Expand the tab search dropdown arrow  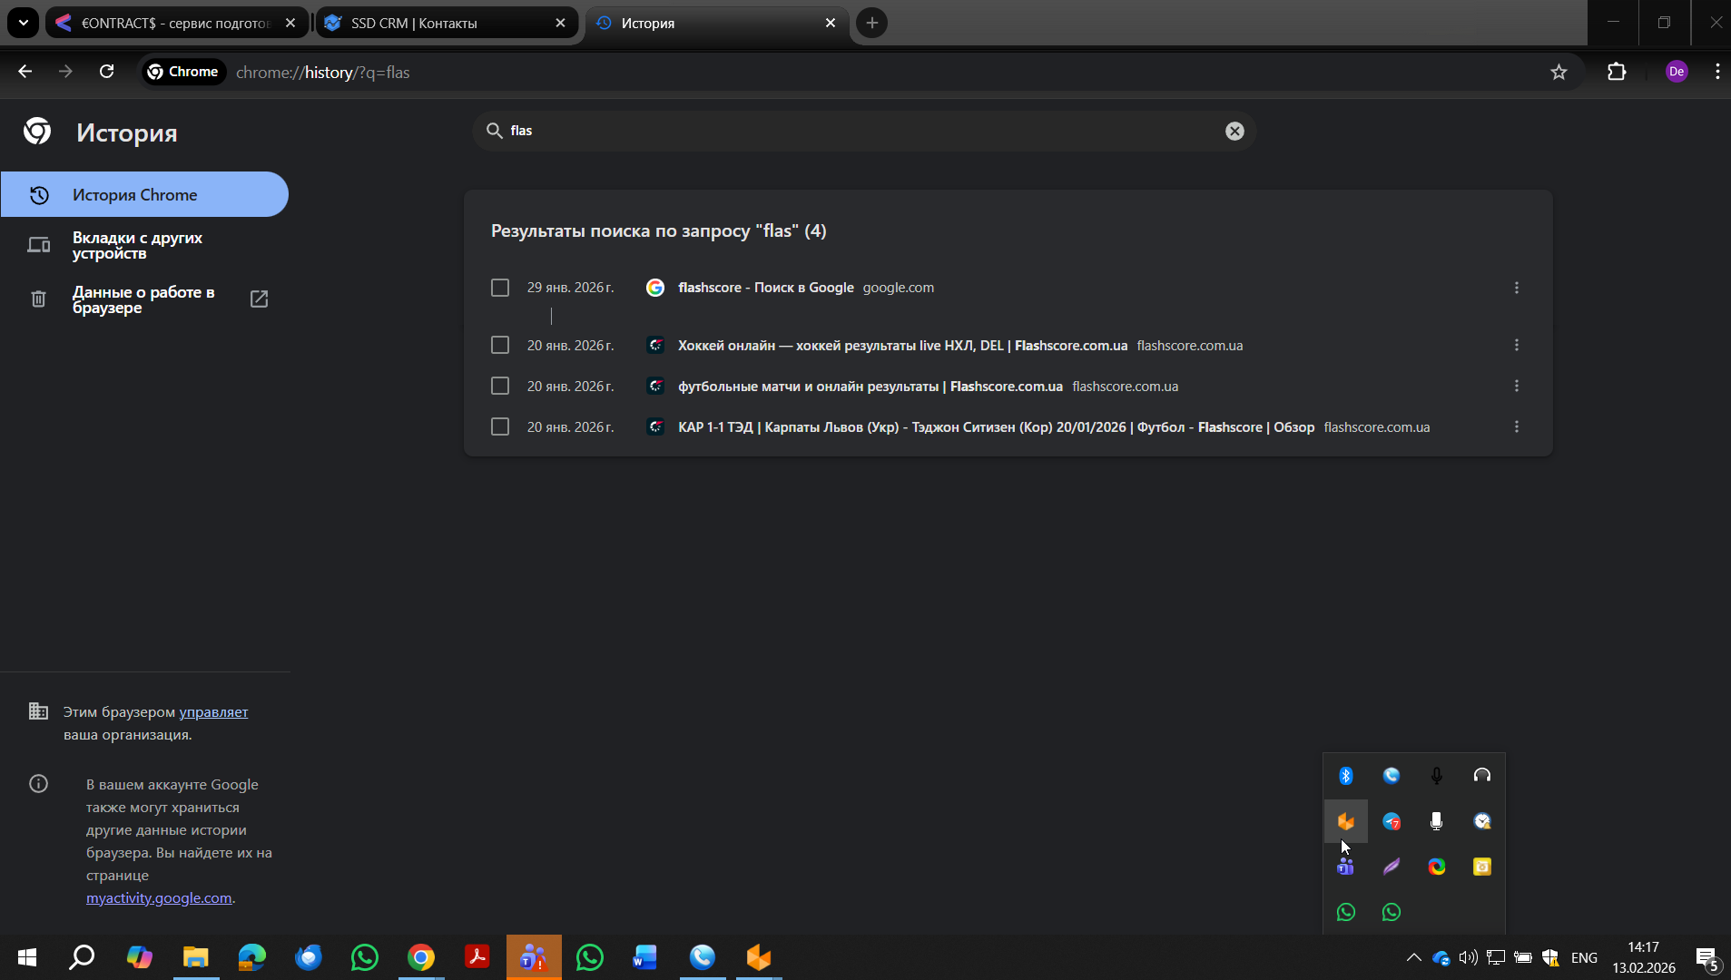pyautogui.click(x=23, y=23)
